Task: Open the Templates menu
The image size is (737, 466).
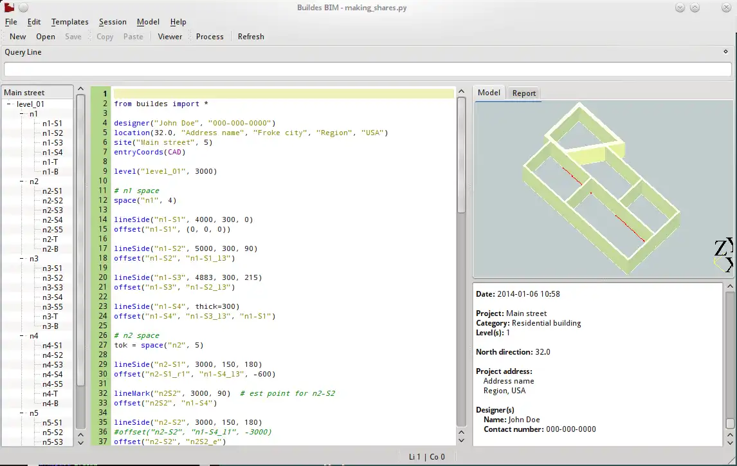Action: pos(69,22)
